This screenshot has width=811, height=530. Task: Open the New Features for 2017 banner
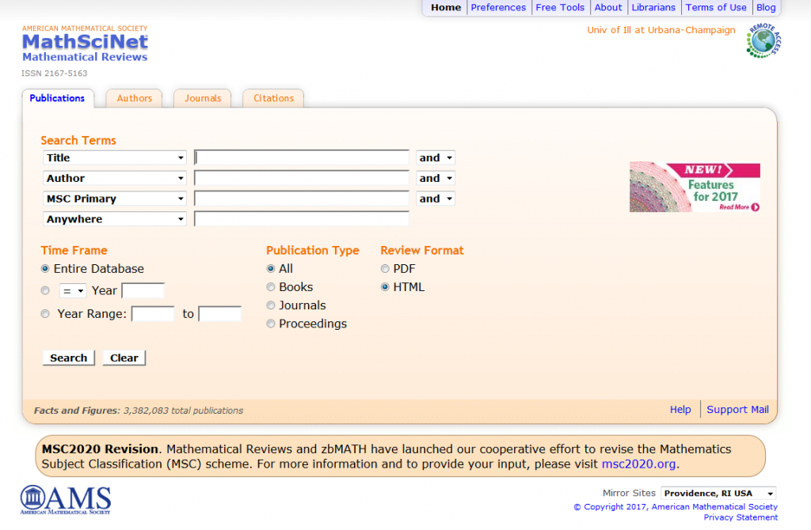(x=695, y=187)
